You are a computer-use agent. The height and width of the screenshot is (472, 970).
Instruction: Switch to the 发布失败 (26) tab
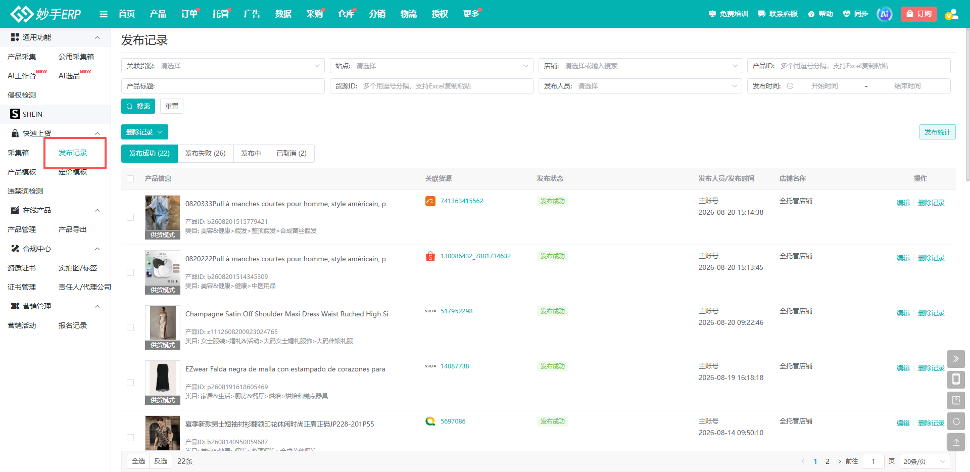coord(205,153)
